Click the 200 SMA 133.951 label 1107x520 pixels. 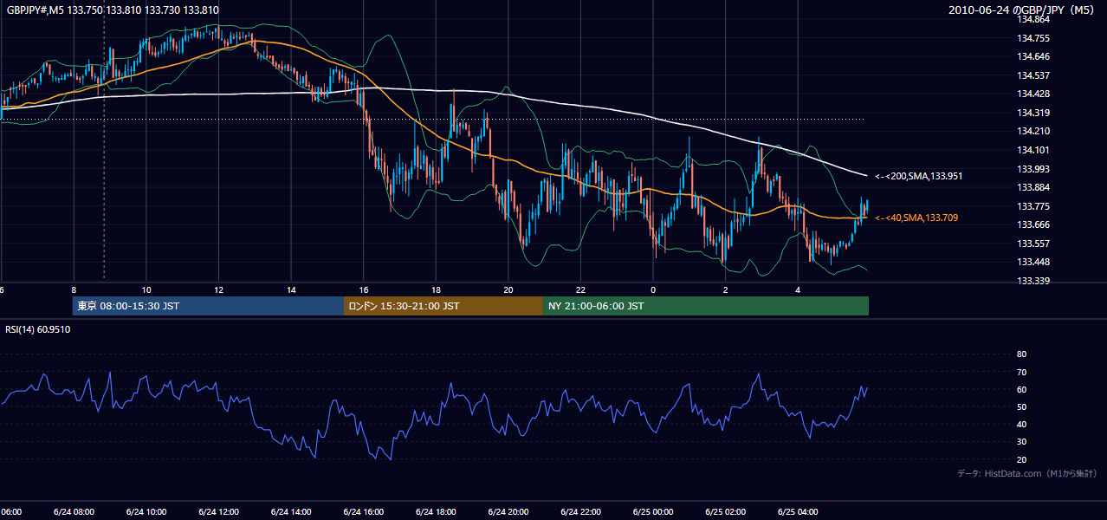tap(919, 176)
